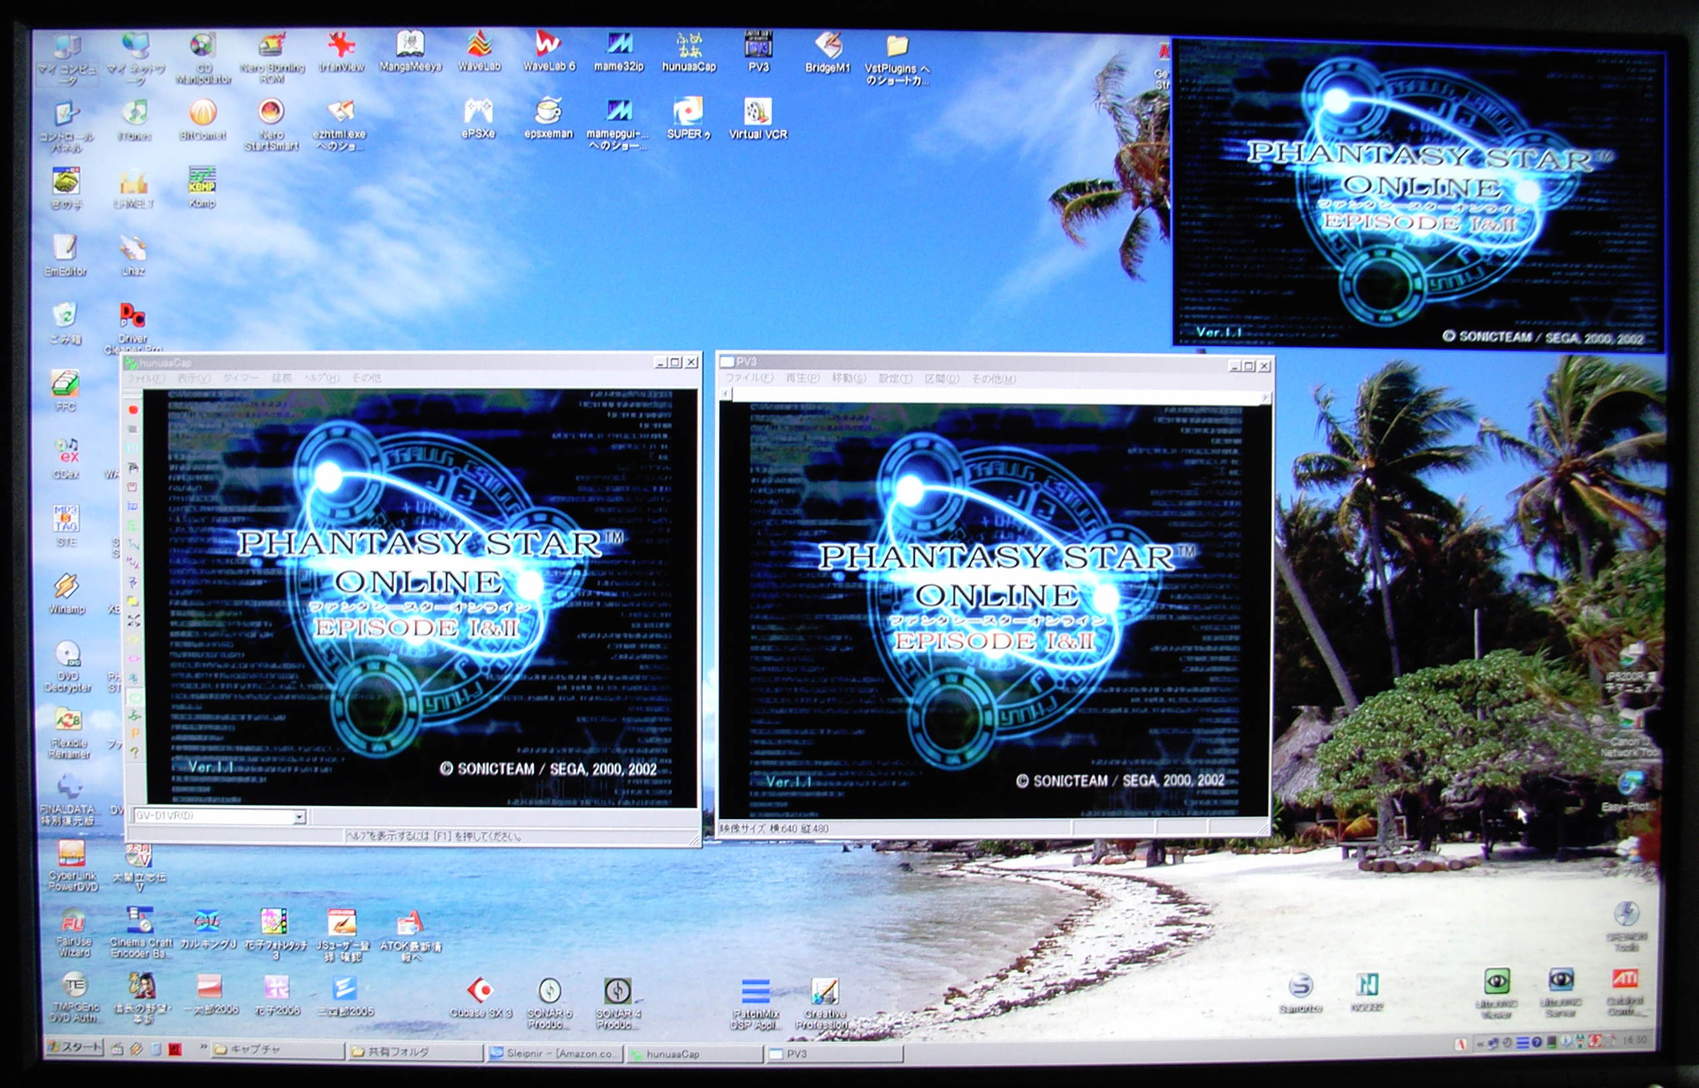1699x1088 pixels.
Task: Click the question mark help icon in hunuaaCap toolbar
Action: (x=134, y=753)
